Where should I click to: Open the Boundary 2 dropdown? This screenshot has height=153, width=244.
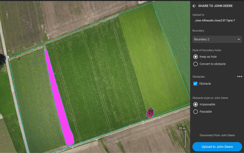pos(217,39)
